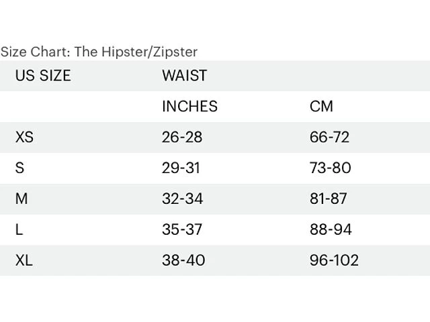Click the 73-80 cm value

(x=330, y=168)
